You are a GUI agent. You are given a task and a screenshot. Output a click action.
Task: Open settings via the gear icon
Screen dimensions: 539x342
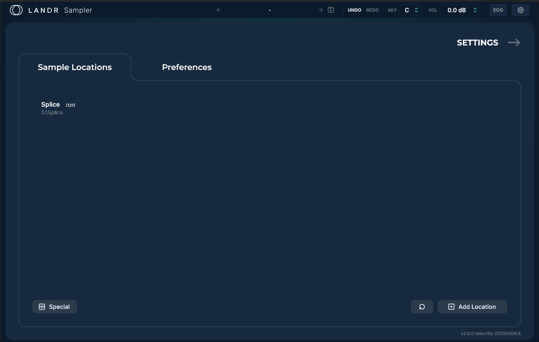(521, 10)
